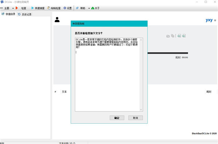Click the copy documents icon in result panel
The width and height of the screenshot is (218, 144).
click(173, 36)
